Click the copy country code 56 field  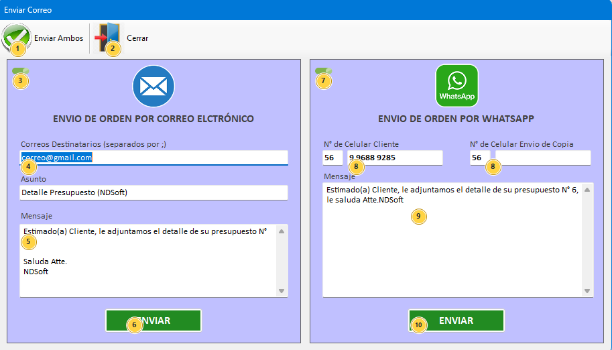click(480, 158)
